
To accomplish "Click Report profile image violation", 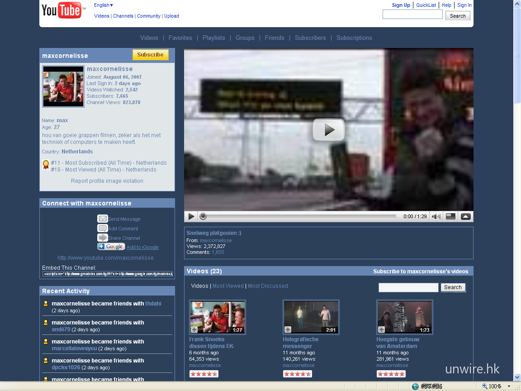I will point(107,181).
